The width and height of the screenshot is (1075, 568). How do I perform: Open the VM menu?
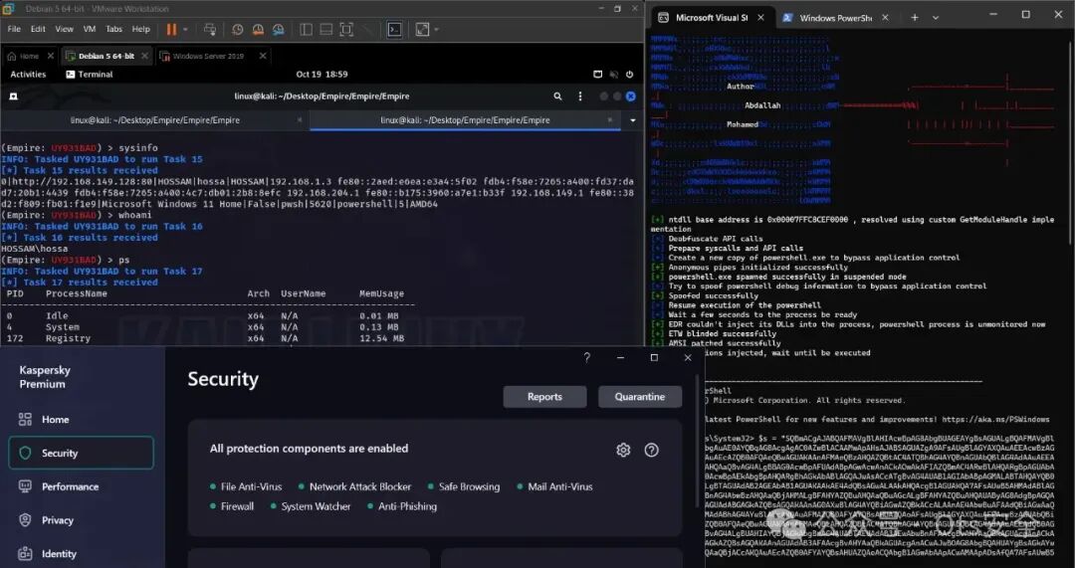[x=90, y=30]
